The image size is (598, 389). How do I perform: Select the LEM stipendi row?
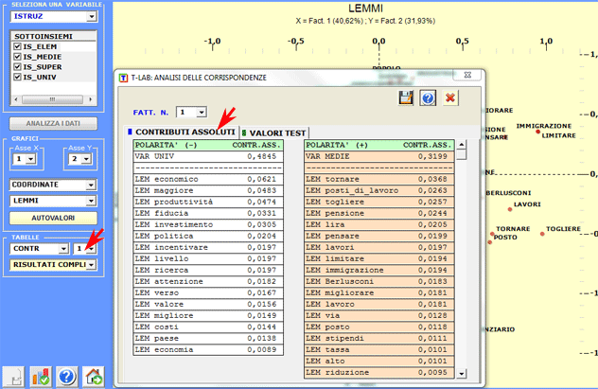coord(379,338)
